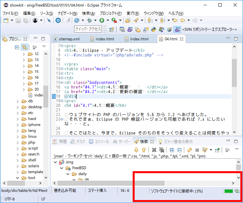Click the @ toolbar icon

click(77, 20)
